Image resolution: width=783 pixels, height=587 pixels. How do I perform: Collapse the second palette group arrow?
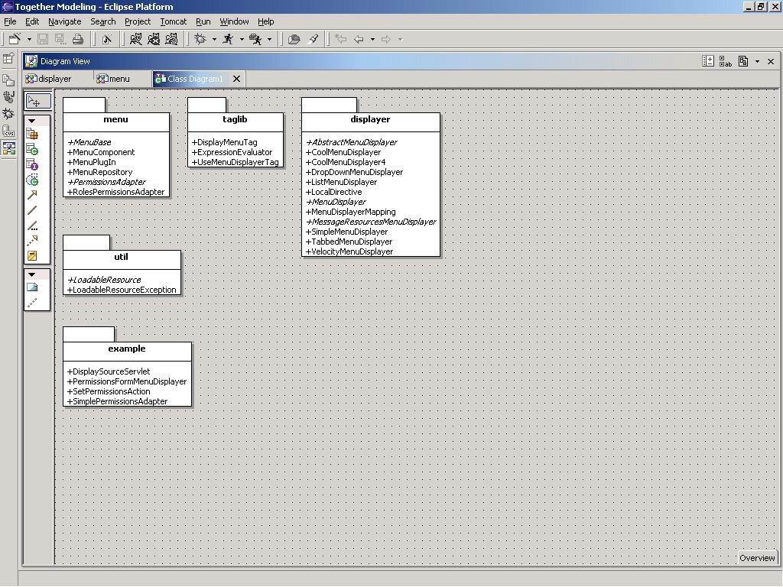coord(32,274)
